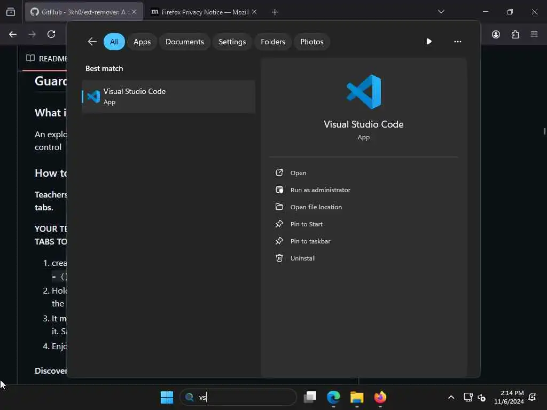Viewport: 547px width, 410px height.
Task: Open File Explorer from taskbar
Action: pyautogui.click(x=357, y=397)
